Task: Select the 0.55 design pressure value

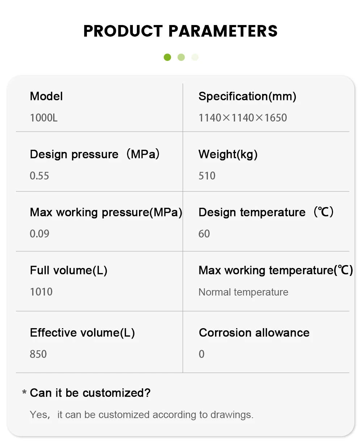Action: click(39, 176)
